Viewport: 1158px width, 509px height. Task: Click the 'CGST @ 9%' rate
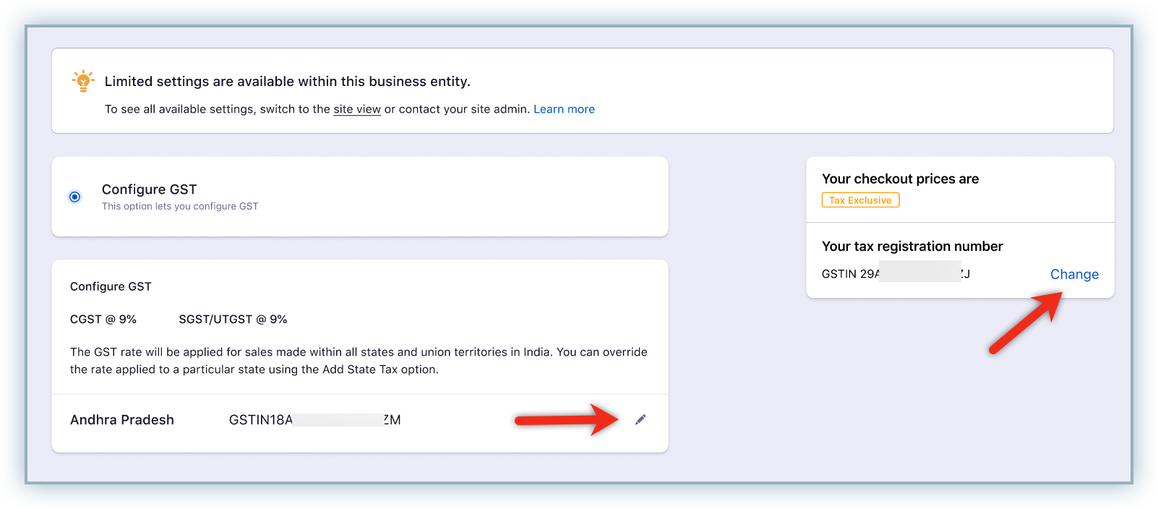[103, 320]
